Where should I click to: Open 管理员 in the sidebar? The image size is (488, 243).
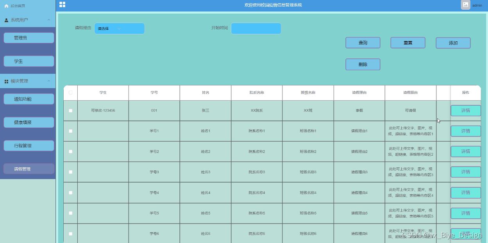[29, 38]
